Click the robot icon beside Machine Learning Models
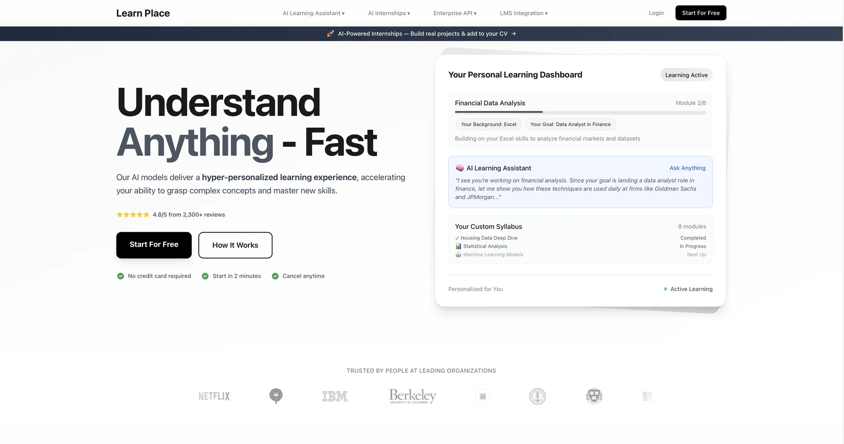The height and width of the screenshot is (444, 844). coord(458,255)
